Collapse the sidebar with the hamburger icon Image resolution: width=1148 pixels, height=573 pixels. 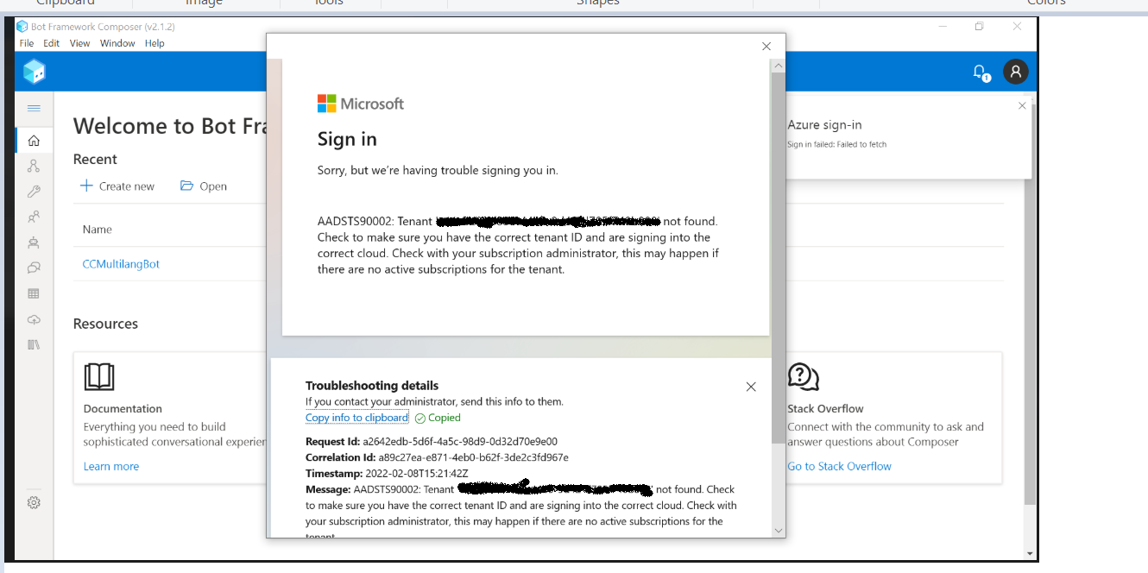pyautogui.click(x=34, y=109)
